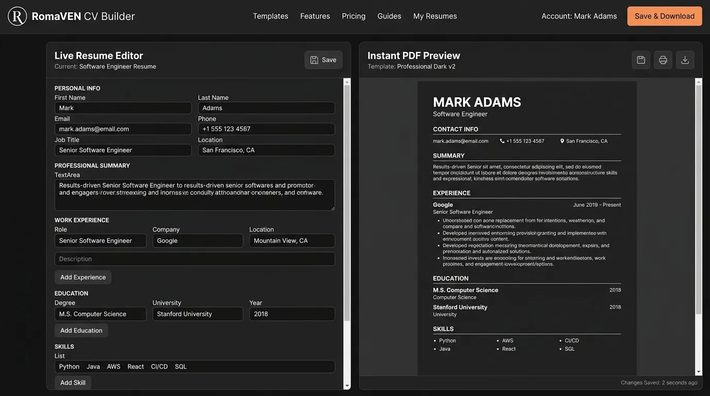
Task: Click 'June 2019 - Present' date in preview
Action: pyautogui.click(x=597, y=205)
